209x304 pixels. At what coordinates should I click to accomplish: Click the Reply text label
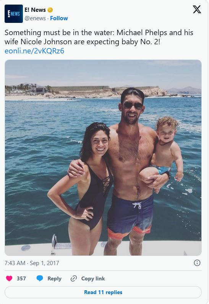tap(54, 278)
